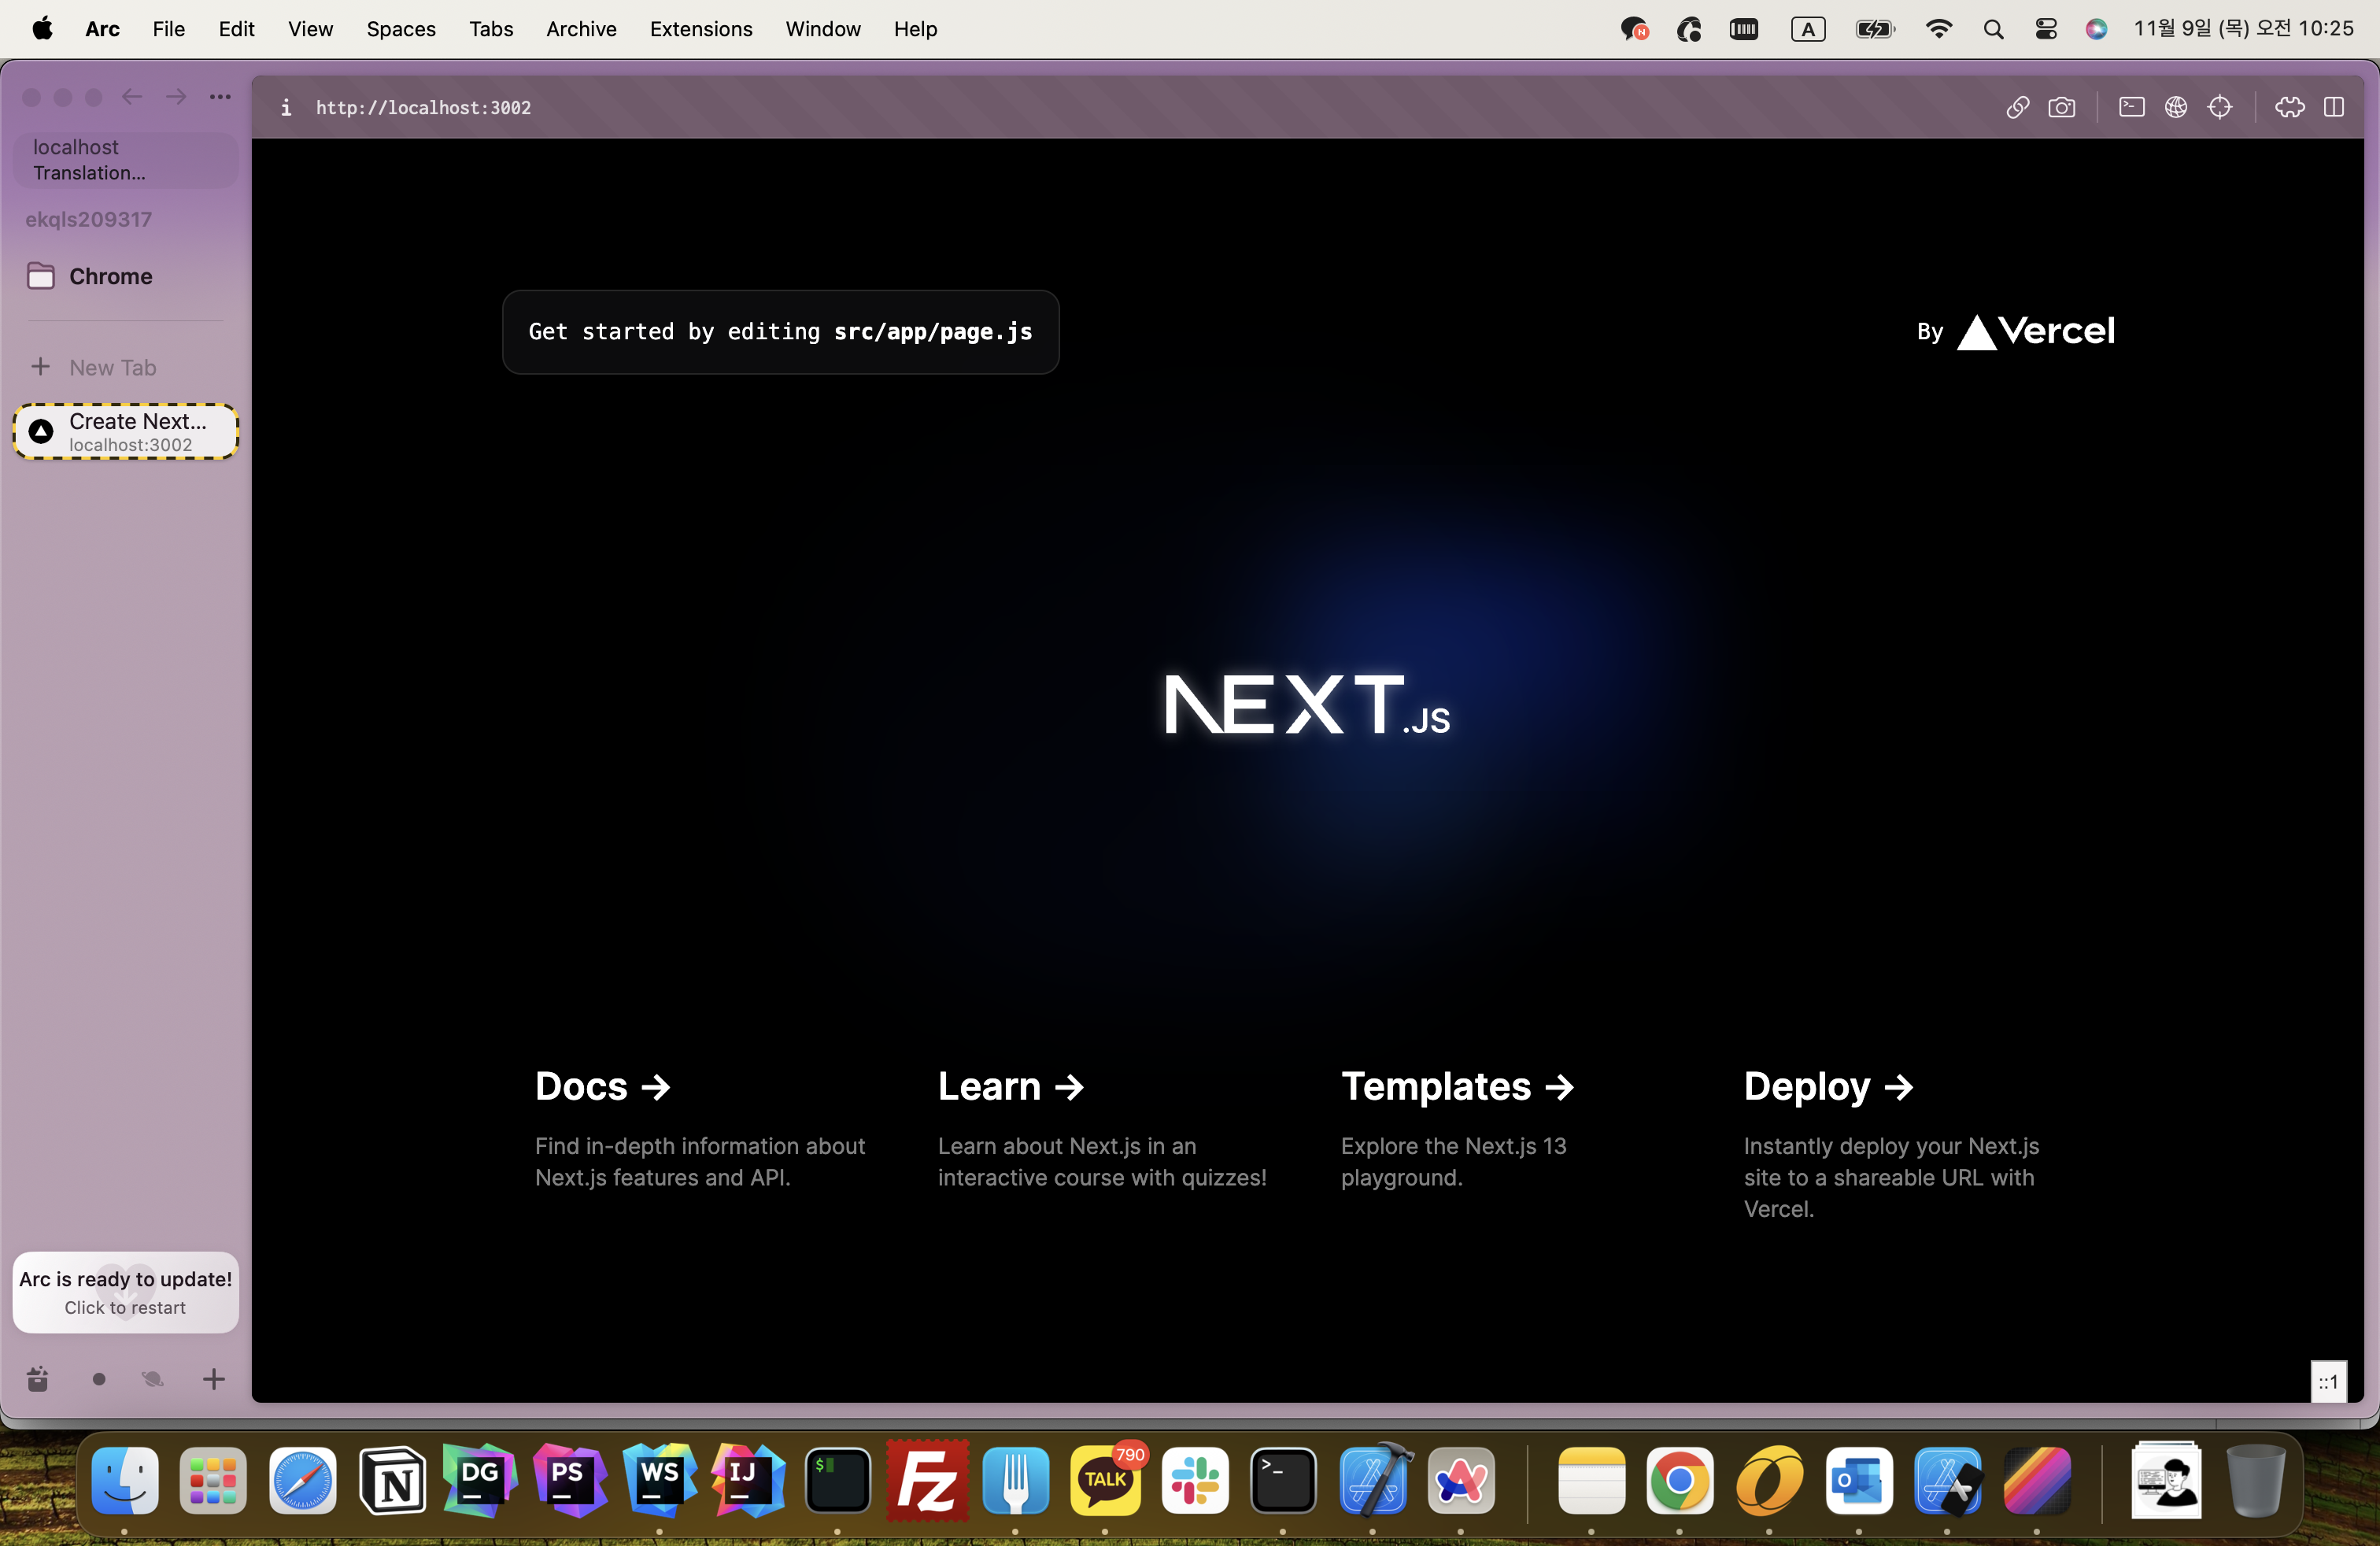Click the crosshair inspect element icon
This screenshot has height=1546, width=2380.
[2219, 107]
